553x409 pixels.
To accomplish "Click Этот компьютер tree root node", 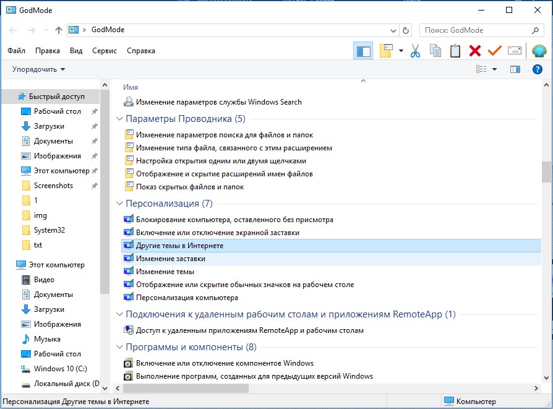I will 56,265.
